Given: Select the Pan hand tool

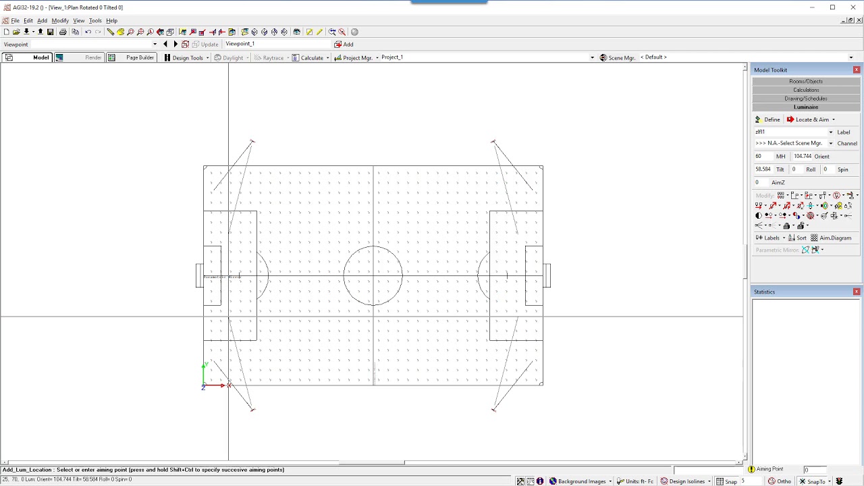Looking at the screenshot, I should tap(121, 32).
